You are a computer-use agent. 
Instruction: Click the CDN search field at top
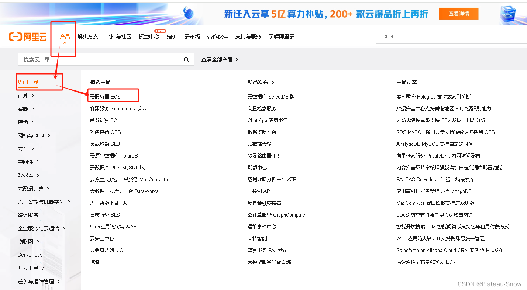coord(451,37)
